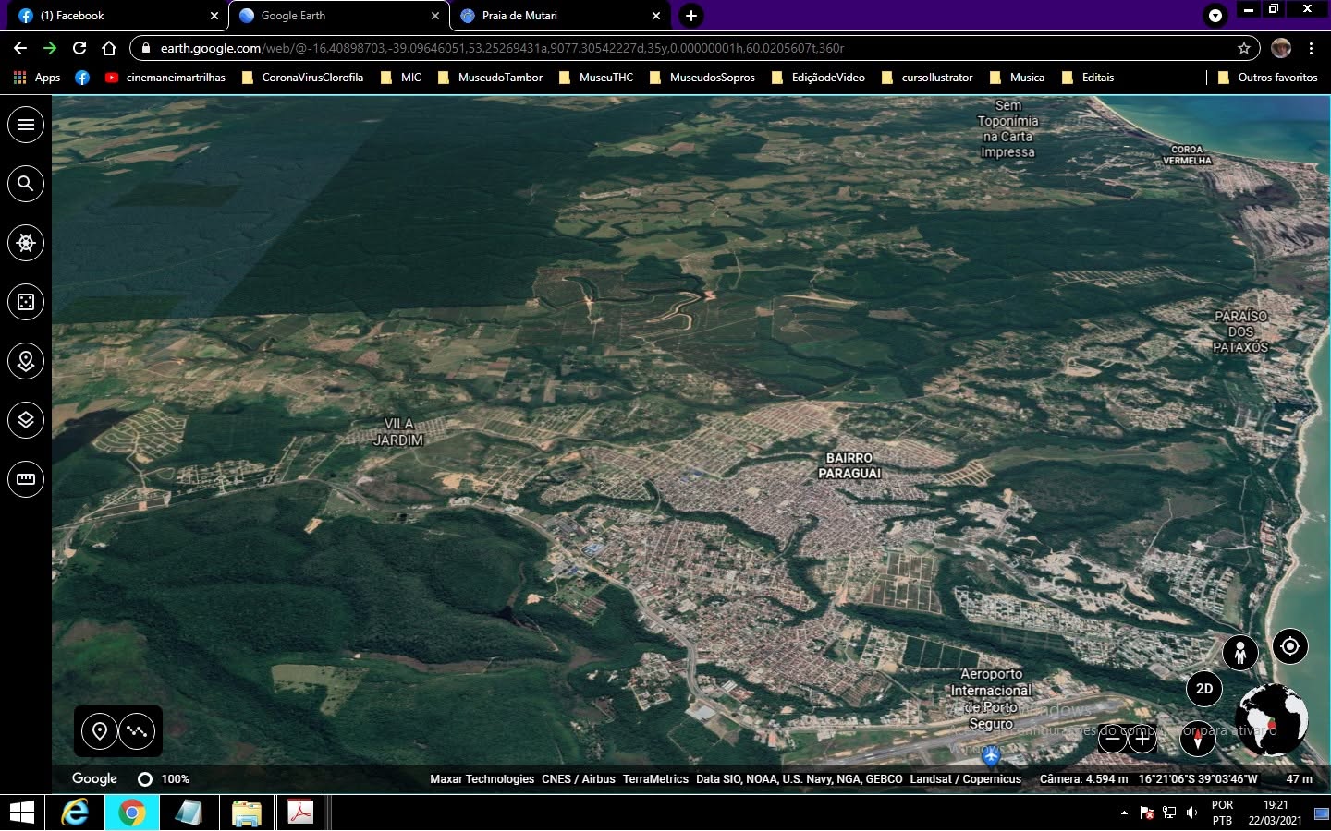This screenshot has height=831, width=1331.
Task: Expand the Editais bookmark folder
Action: coord(1088,78)
